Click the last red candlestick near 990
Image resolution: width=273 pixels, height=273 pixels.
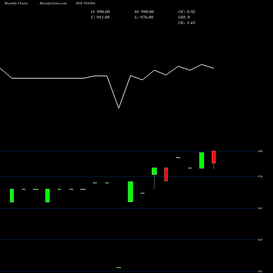213,157
